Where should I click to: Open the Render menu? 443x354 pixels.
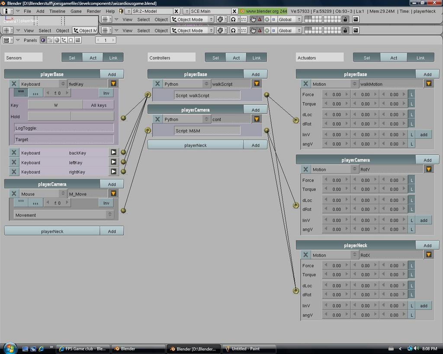(x=93, y=11)
